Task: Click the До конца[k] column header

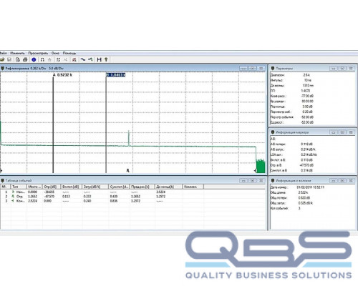Action: 168,187
